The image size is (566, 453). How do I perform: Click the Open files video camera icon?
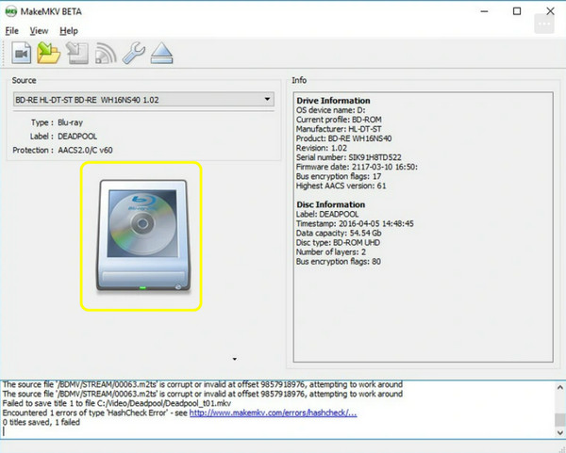(22, 53)
